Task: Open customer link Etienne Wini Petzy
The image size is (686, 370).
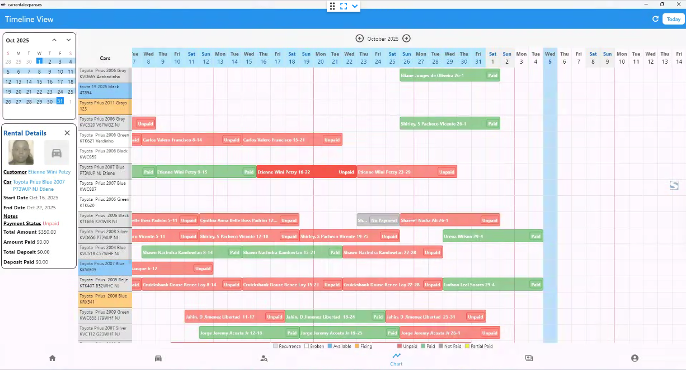Action: [x=49, y=172]
